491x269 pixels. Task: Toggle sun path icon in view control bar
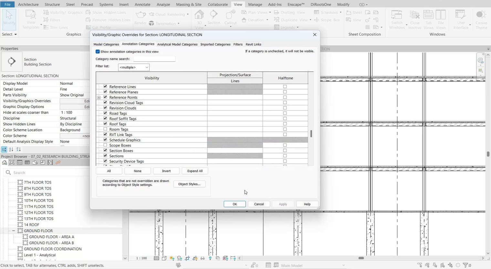[172, 258]
